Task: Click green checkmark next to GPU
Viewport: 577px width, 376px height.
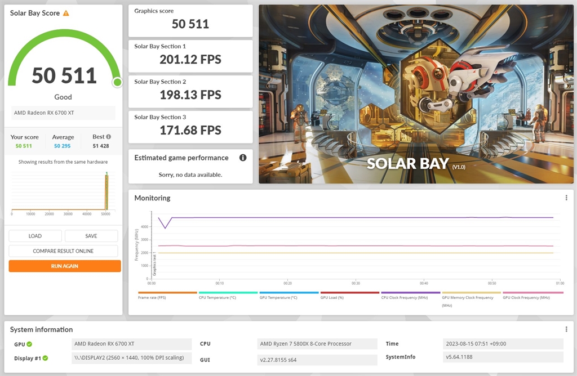Action: pos(29,344)
